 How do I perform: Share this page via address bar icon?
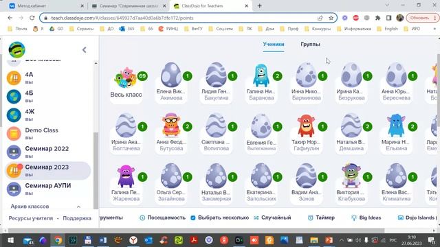click(320, 18)
